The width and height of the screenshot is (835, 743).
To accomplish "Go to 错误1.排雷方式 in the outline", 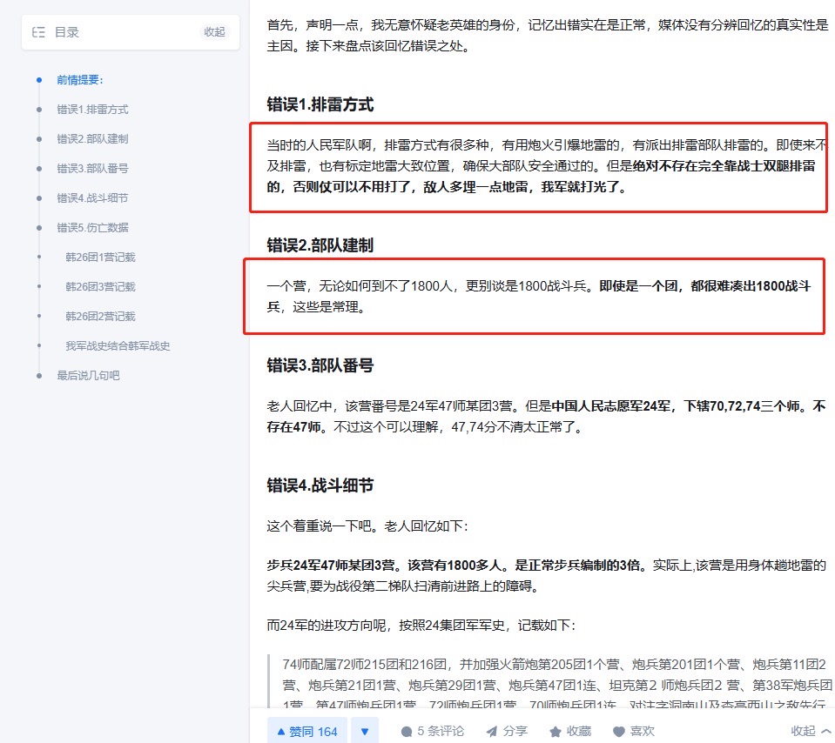I will (92, 110).
